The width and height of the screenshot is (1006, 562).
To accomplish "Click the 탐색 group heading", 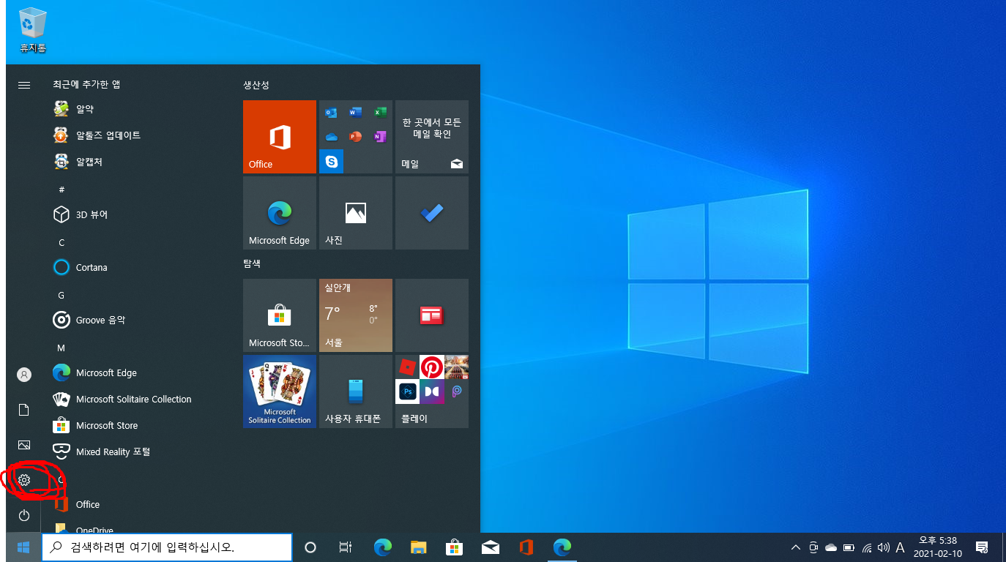I will coord(252,263).
